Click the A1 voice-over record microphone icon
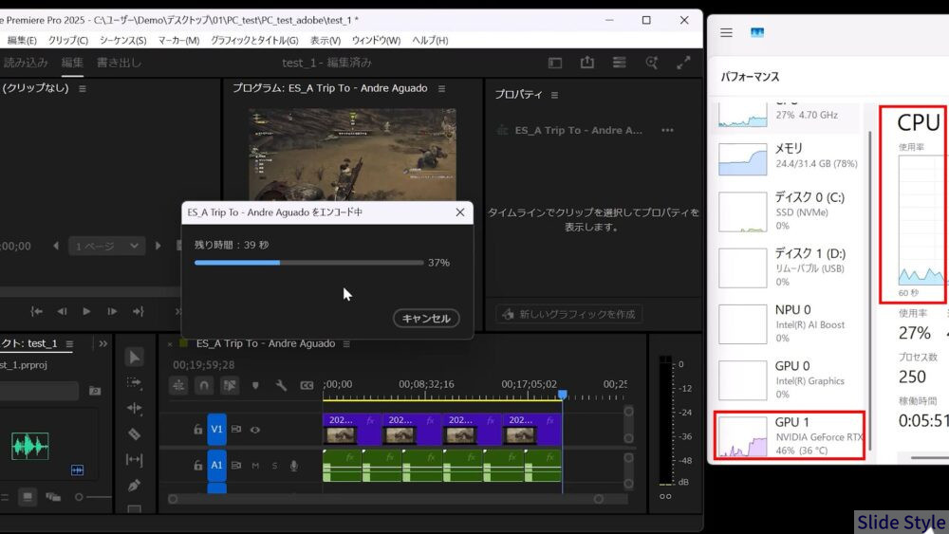949x534 pixels. click(x=293, y=466)
